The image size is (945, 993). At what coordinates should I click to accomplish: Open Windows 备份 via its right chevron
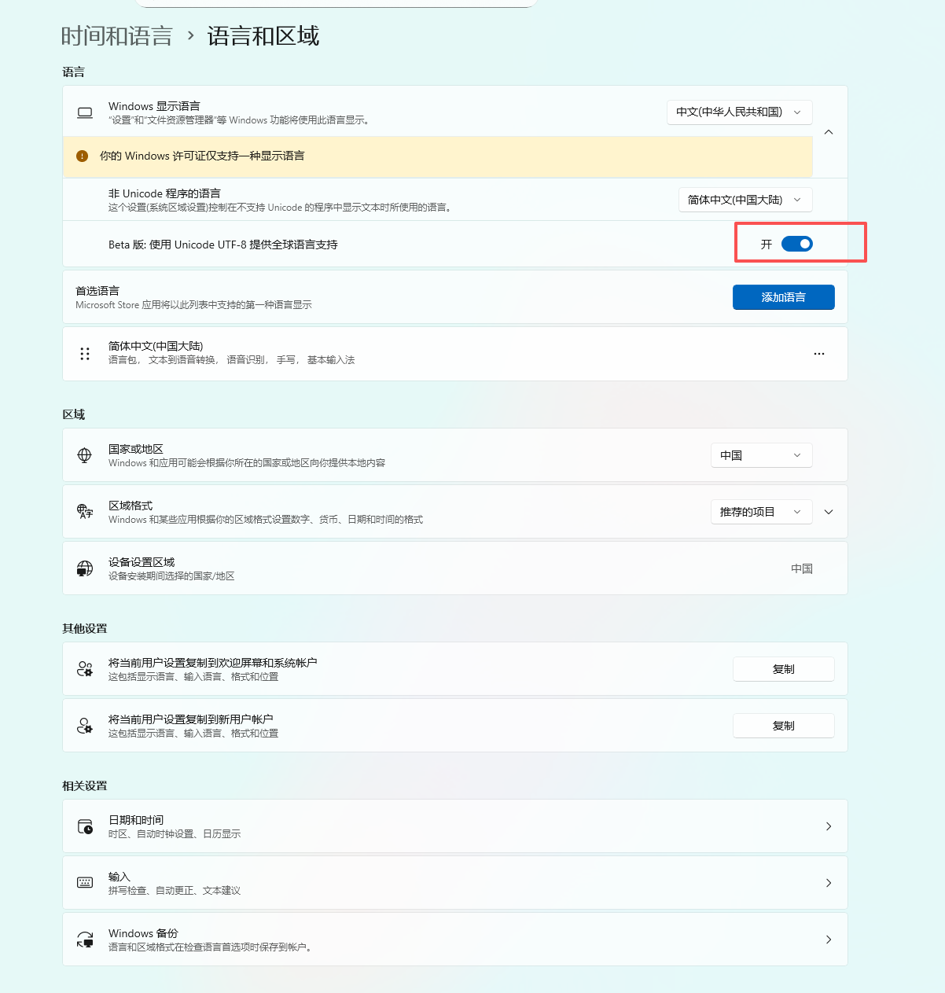829,940
